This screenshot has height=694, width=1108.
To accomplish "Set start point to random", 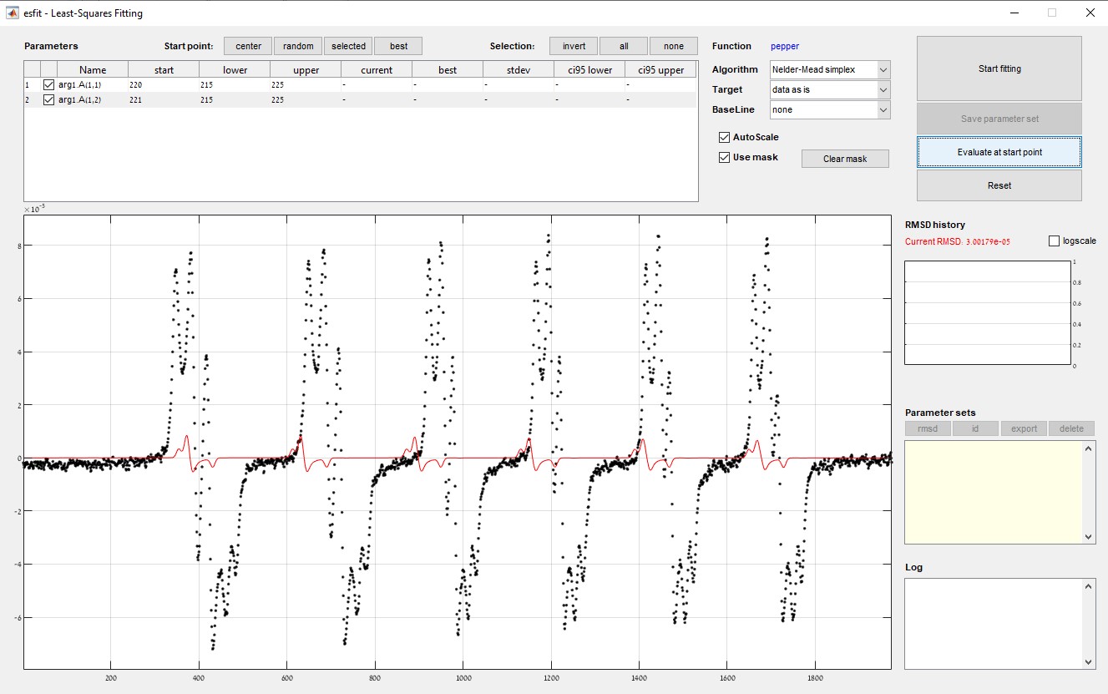I will click(298, 46).
